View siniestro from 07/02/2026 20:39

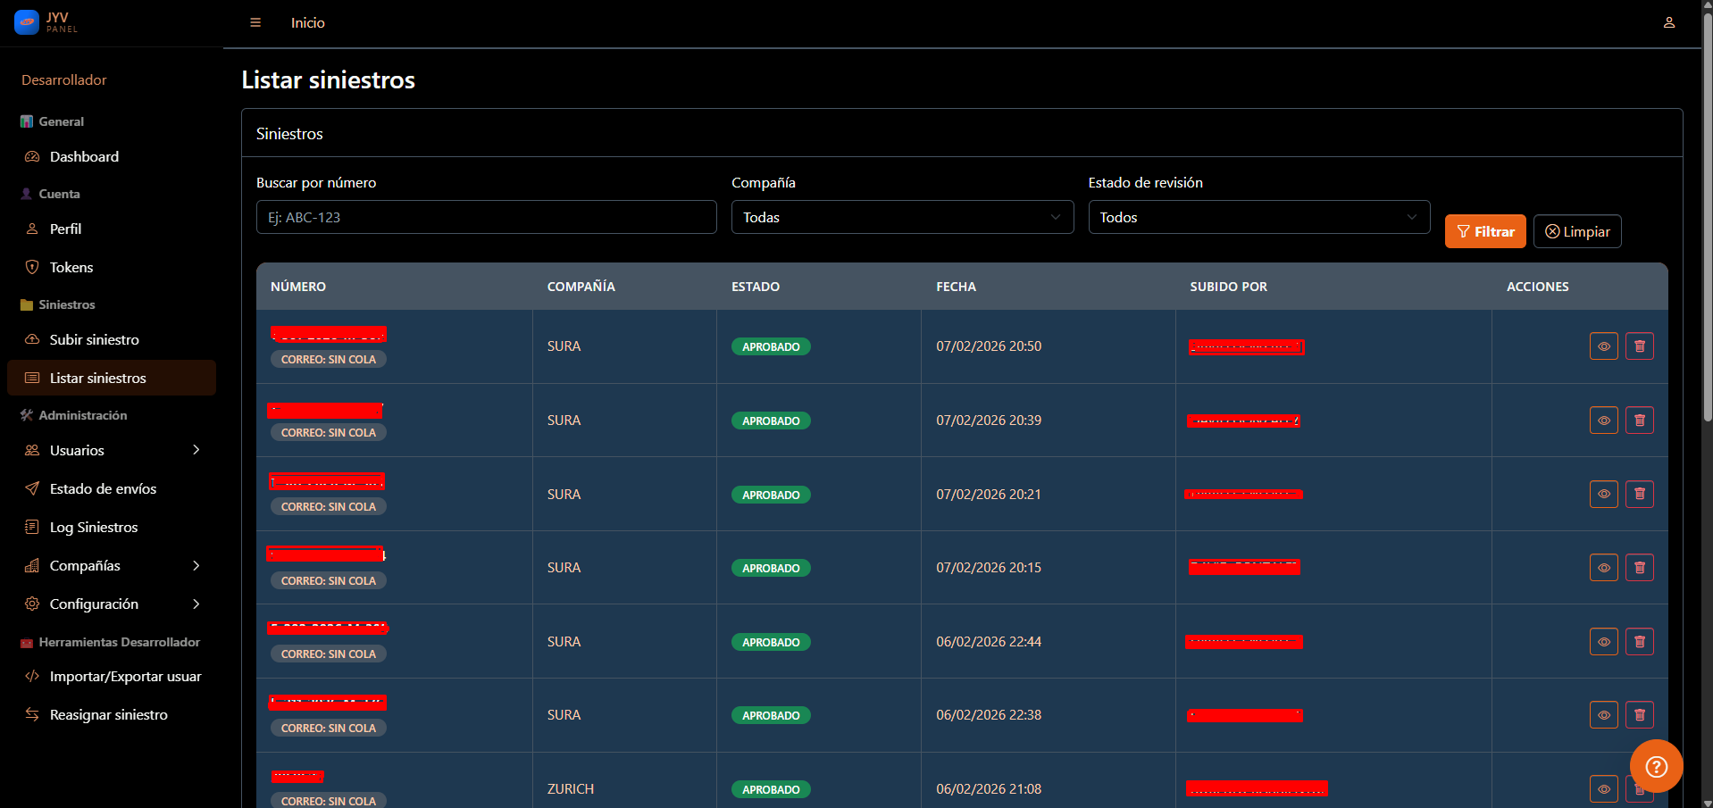click(1603, 420)
